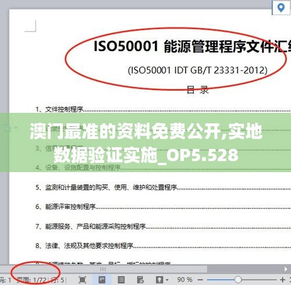
Task: Click the zoom out minus button
Action: click(x=200, y=280)
